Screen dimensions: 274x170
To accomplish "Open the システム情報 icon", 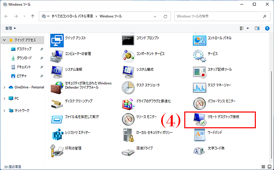I will pyautogui.click(x=57, y=72).
